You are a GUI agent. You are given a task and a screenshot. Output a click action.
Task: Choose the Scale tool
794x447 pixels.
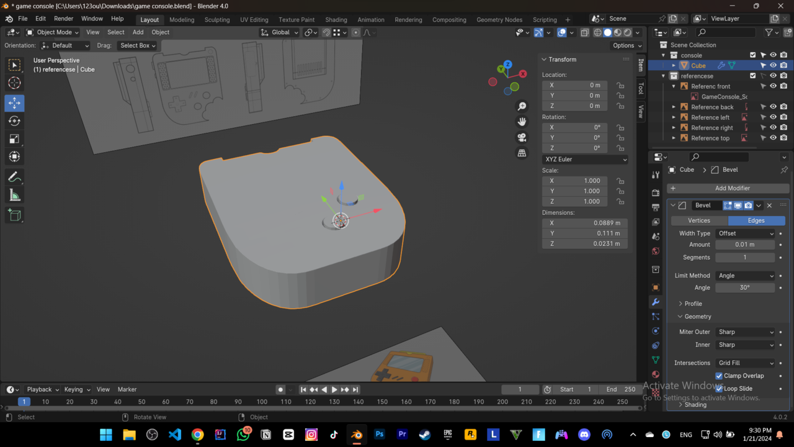pos(14,139)
